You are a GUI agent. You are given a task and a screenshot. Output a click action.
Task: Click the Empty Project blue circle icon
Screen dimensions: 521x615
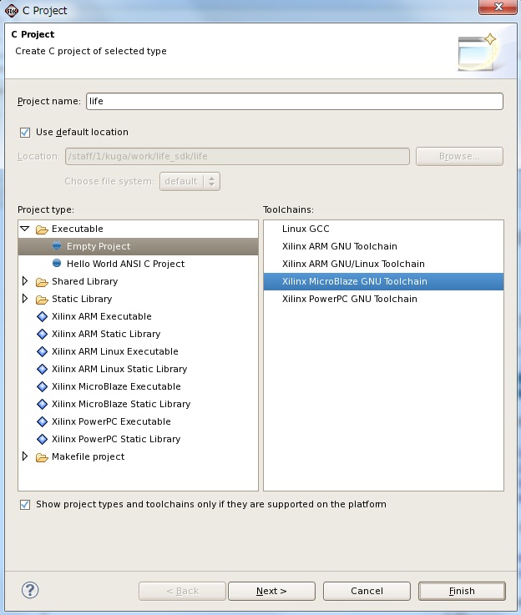[x=57, y=246]
